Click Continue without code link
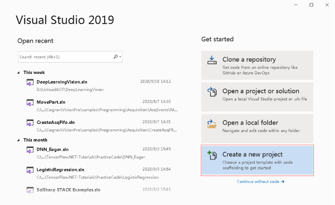This screenshot has height=205, width=335. (261, 181)
